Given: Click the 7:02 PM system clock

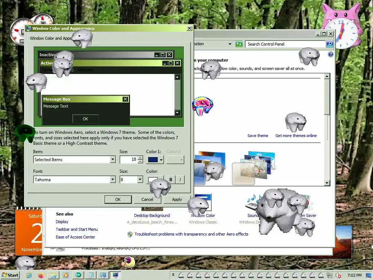Looking at the screenshot, I should pyautogui.click(x=354, y=275).
